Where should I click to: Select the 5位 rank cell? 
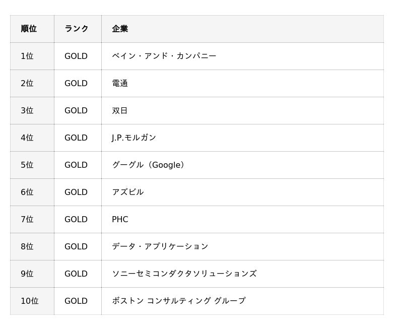pos(27,165)
